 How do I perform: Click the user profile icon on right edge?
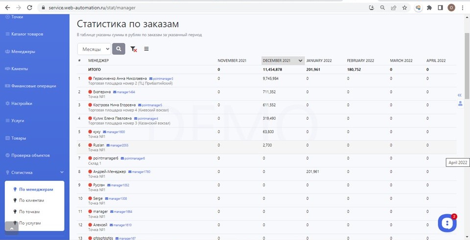coord(460,104)
